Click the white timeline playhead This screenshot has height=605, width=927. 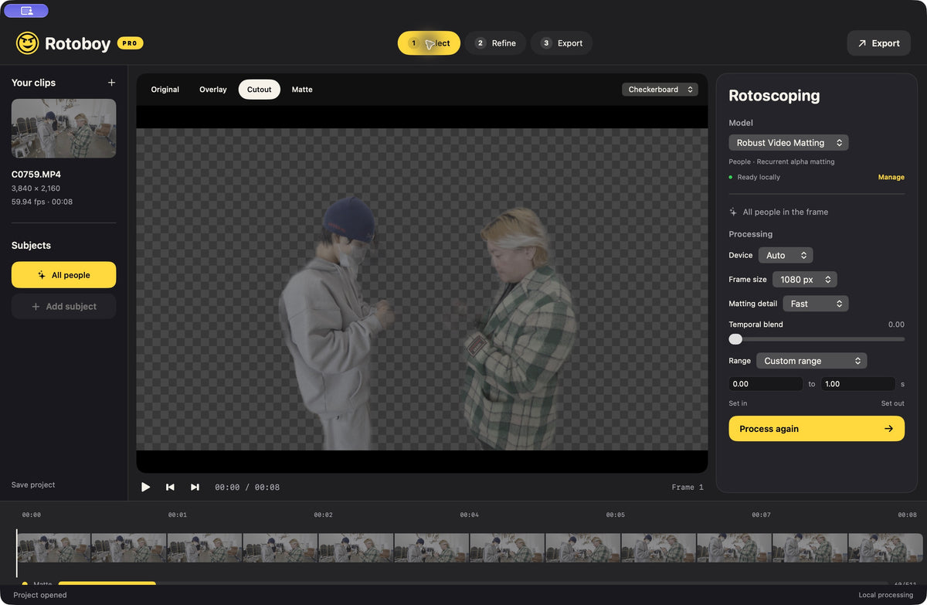coord(16,553)
